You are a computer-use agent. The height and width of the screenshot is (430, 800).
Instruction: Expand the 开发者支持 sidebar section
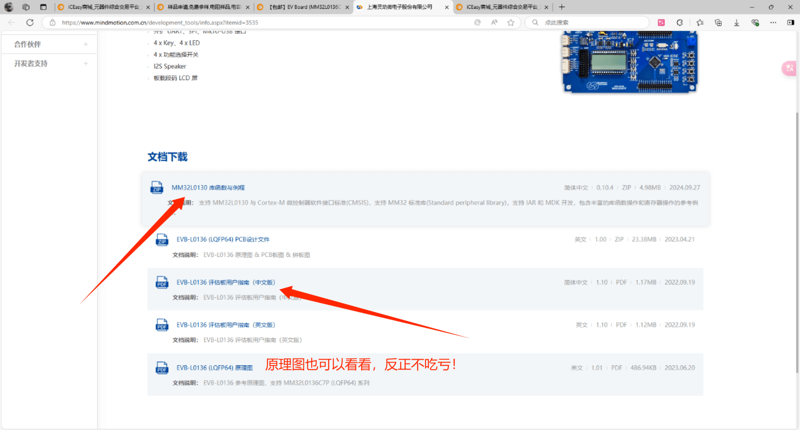pyautogui.click(x=85, y=64)
